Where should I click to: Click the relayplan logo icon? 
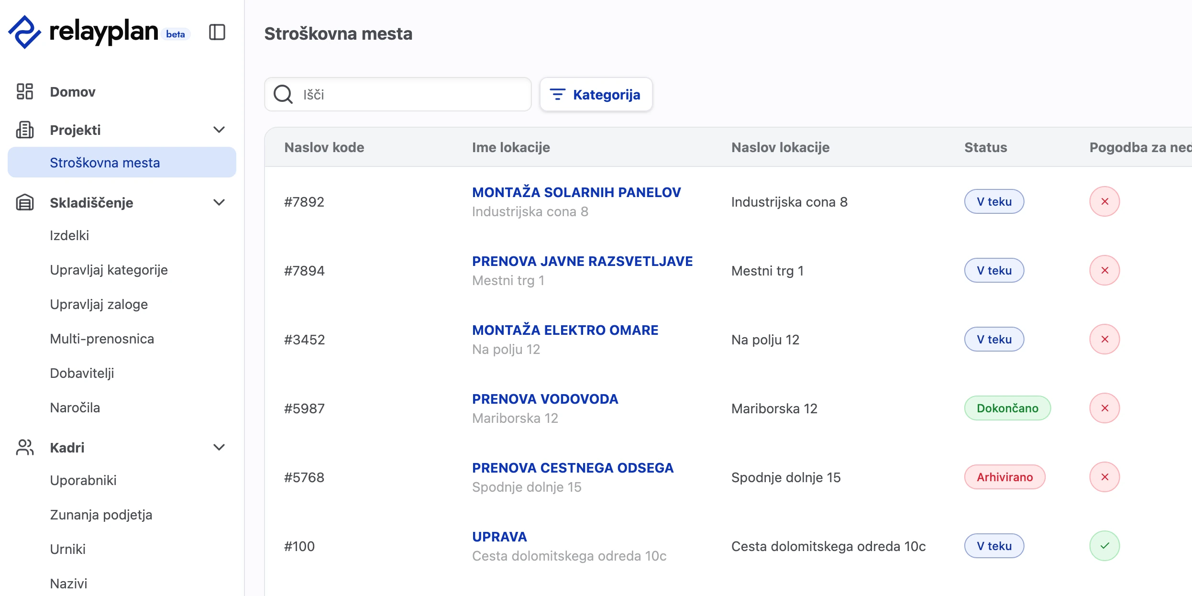(x=24, y=32)
